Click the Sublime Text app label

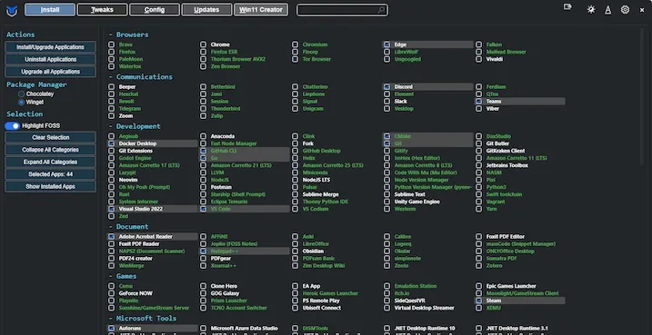point(409,194)
